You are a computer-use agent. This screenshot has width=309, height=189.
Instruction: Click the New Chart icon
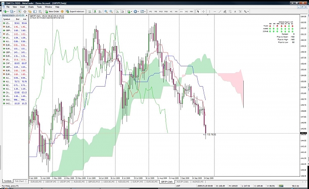[x=5, y=12]
